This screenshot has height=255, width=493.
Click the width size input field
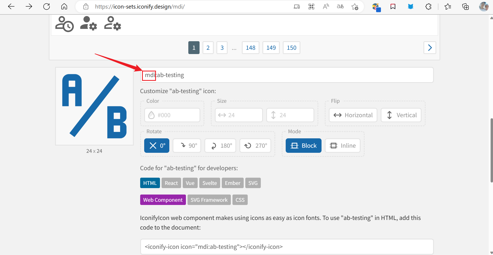point(239,115)
